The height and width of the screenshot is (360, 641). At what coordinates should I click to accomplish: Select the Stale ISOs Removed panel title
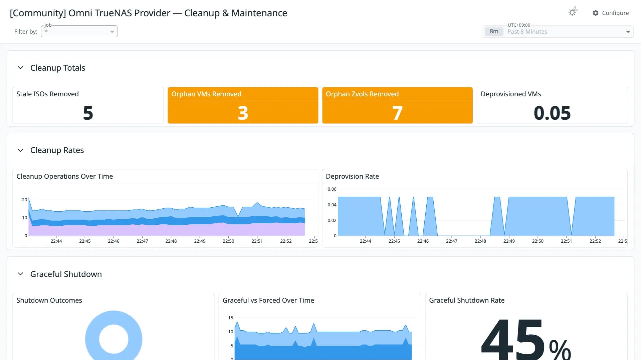pos(47,94)
